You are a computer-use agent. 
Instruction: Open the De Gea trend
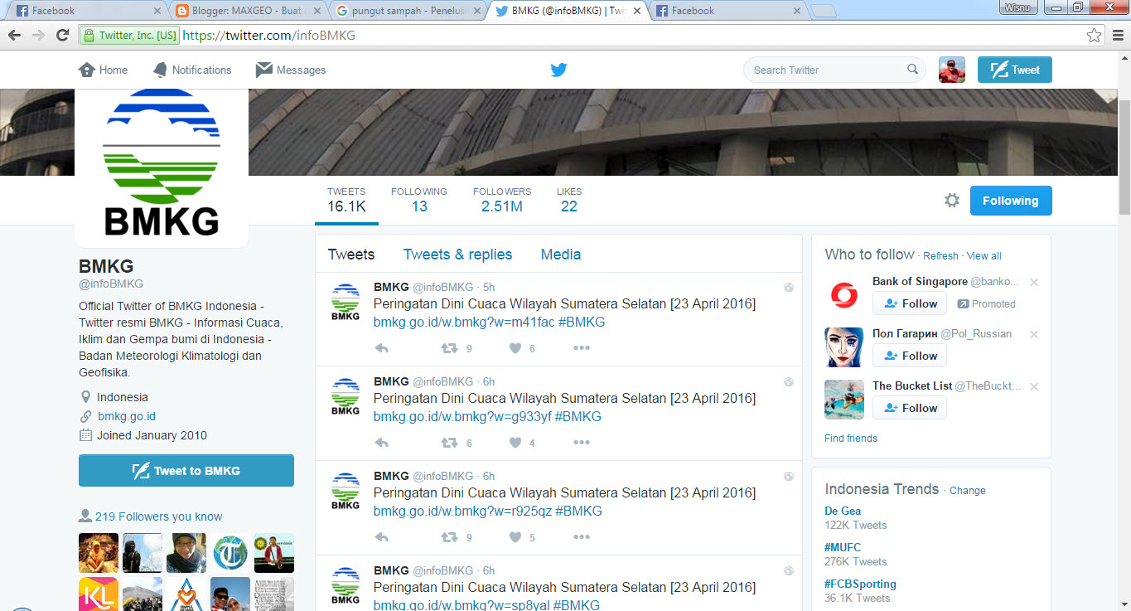(x=843, y=511)
